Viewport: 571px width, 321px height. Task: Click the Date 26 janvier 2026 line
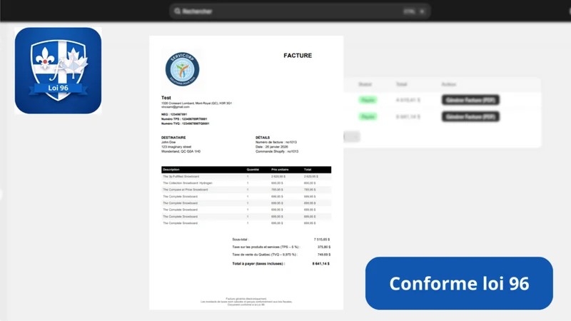point(272,147)
